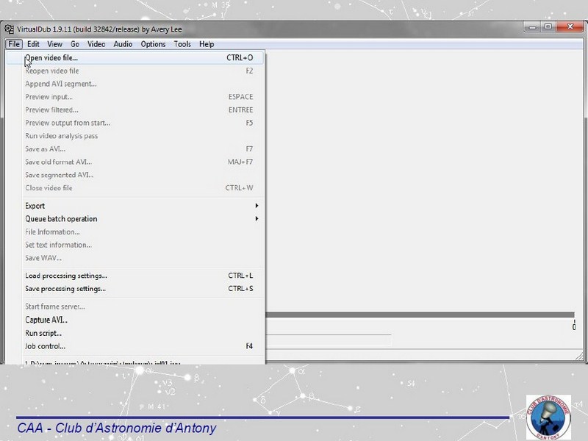588x441 pixels.
Task: Open the Video menu
Action: (96, 44)
